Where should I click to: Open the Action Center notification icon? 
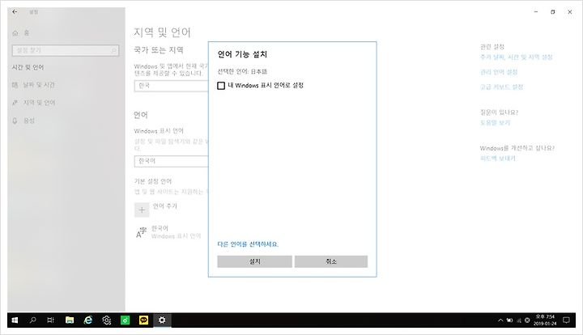pos(566,320)
